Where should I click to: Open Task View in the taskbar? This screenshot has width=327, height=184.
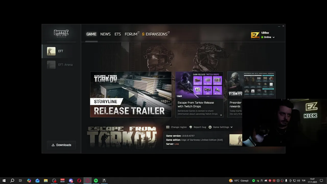coord(20,181)
